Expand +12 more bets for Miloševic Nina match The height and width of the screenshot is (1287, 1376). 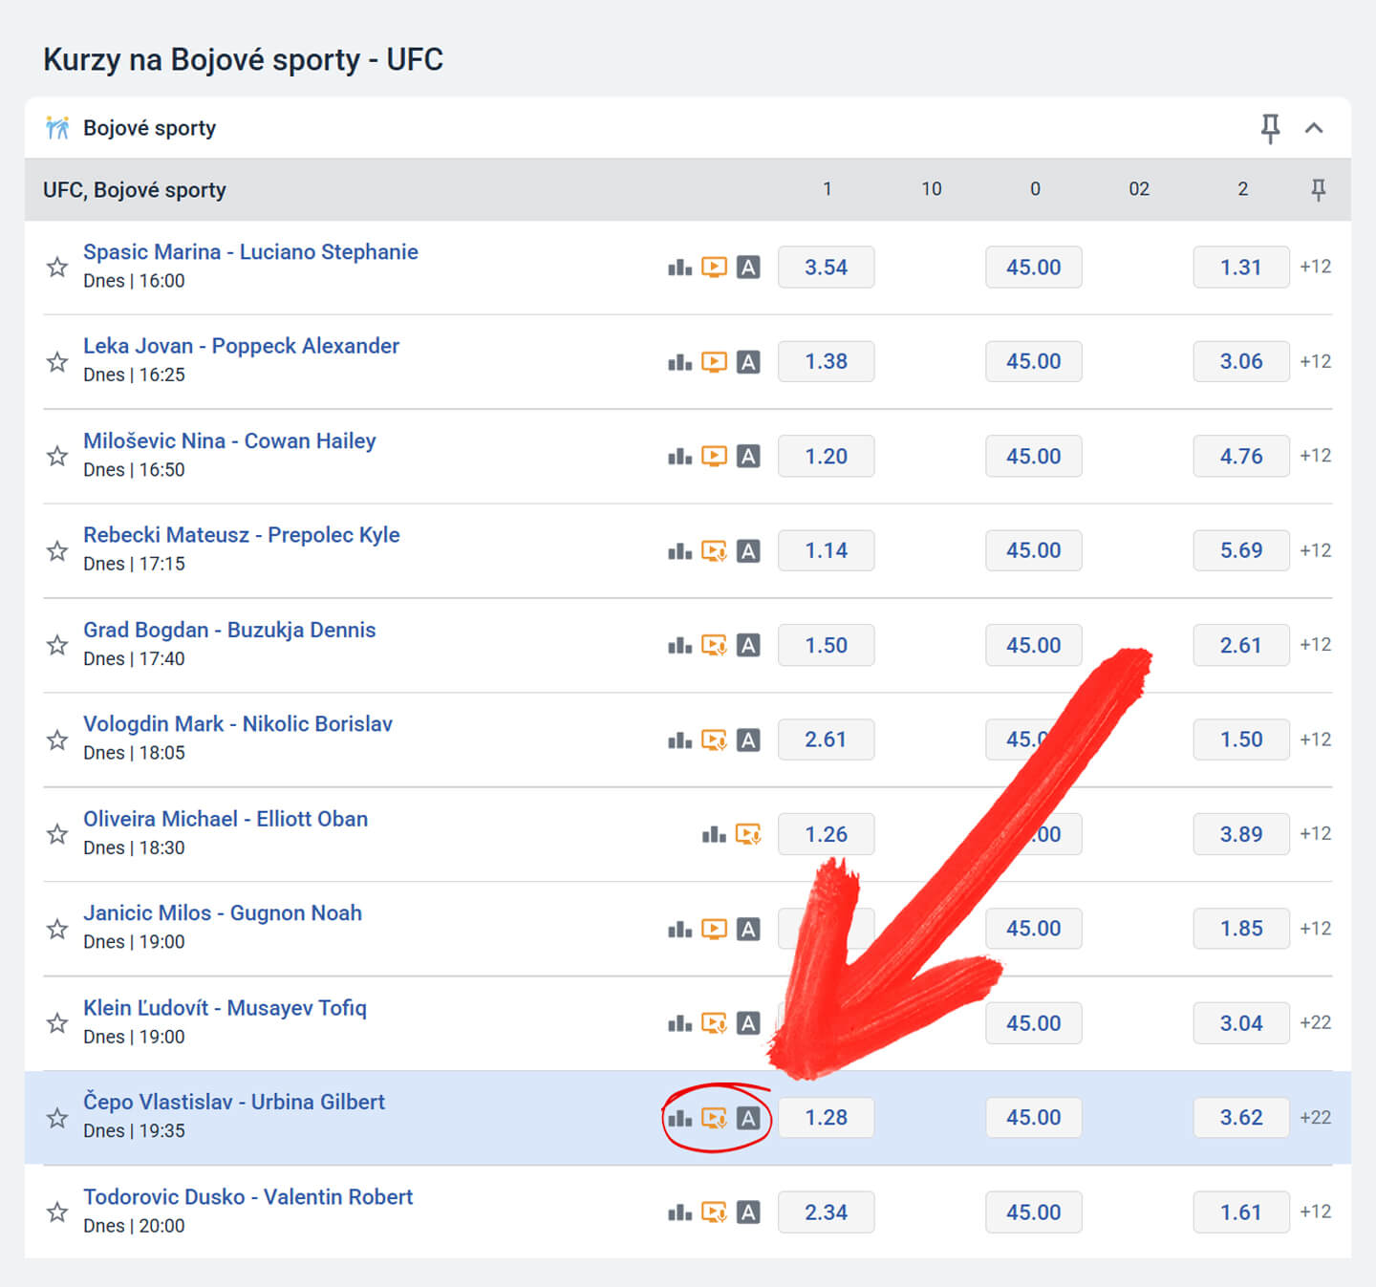tap(1316, 456)
